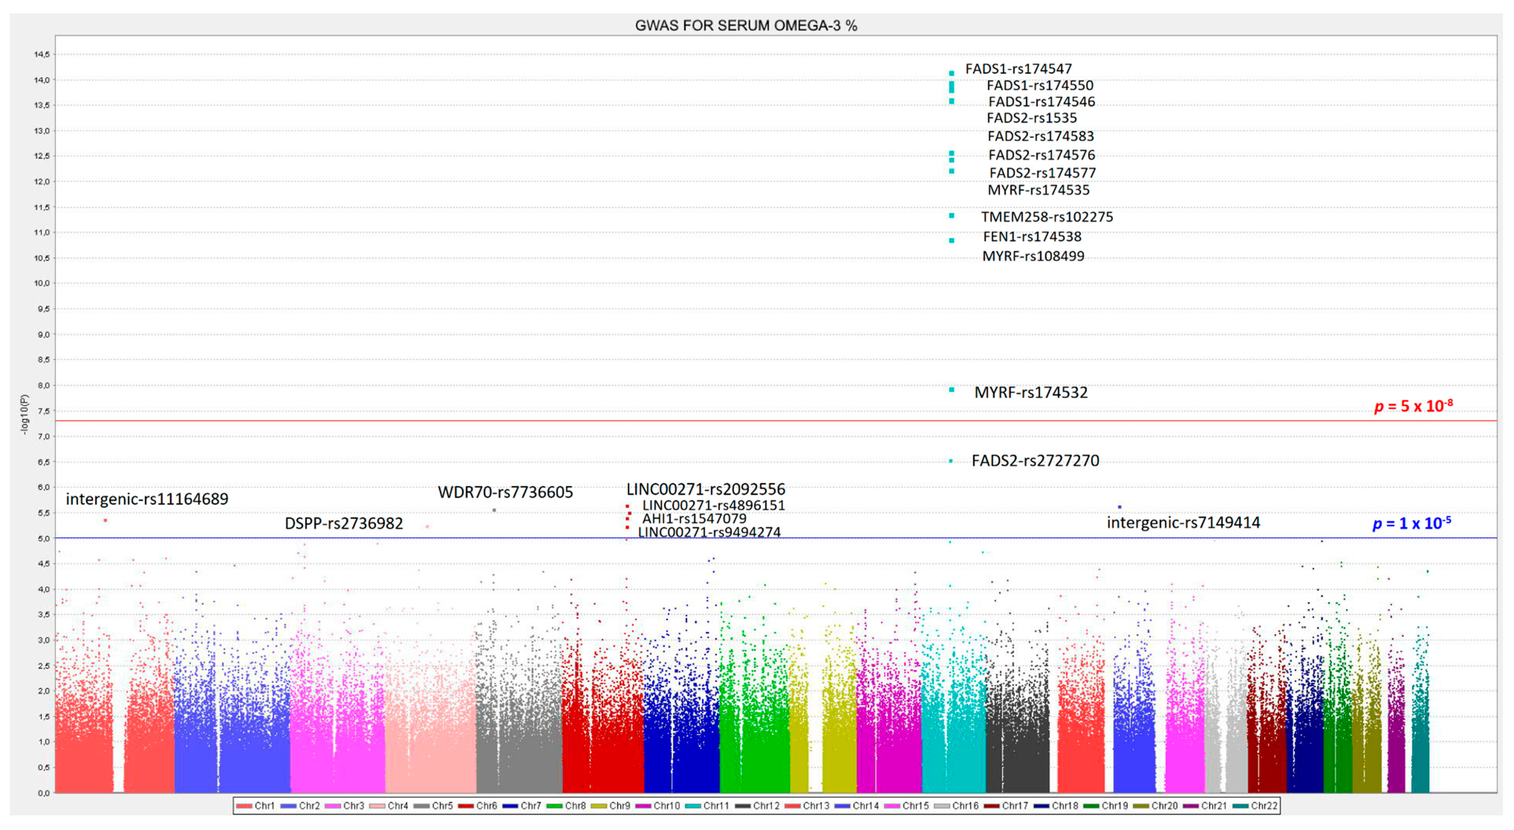Click the intergenic-rs11164689 label
Image resolution: width=1514 pixels, height=830 pixels.
pyautogui.click(x=147, y=499)
